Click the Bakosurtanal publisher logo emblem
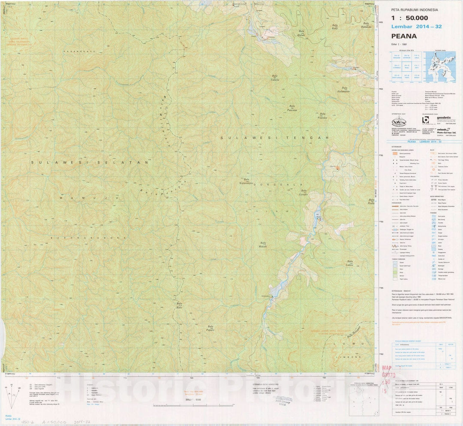Image resolution: width=463 pixels, height=426 pixels. (x=400, y=121)
